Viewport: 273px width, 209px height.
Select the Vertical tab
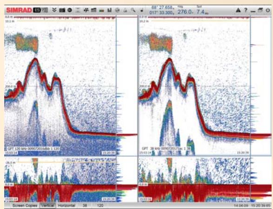tap(47, 206)
